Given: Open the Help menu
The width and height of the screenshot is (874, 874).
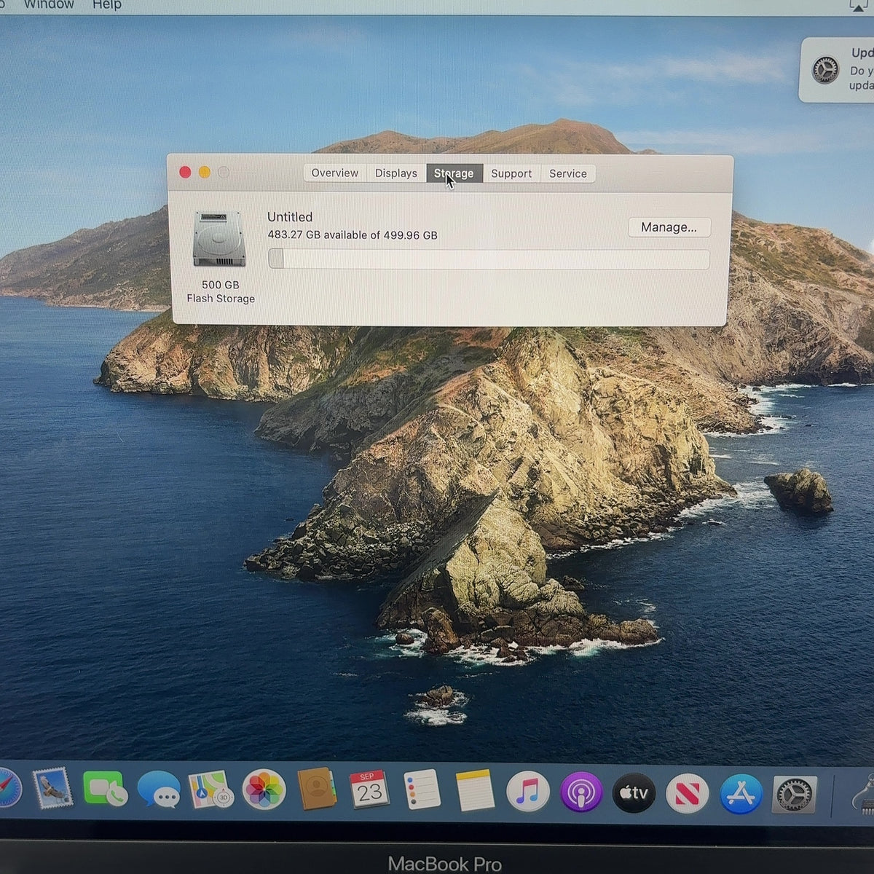Looking at the screenshot, I should click(106, 4).
